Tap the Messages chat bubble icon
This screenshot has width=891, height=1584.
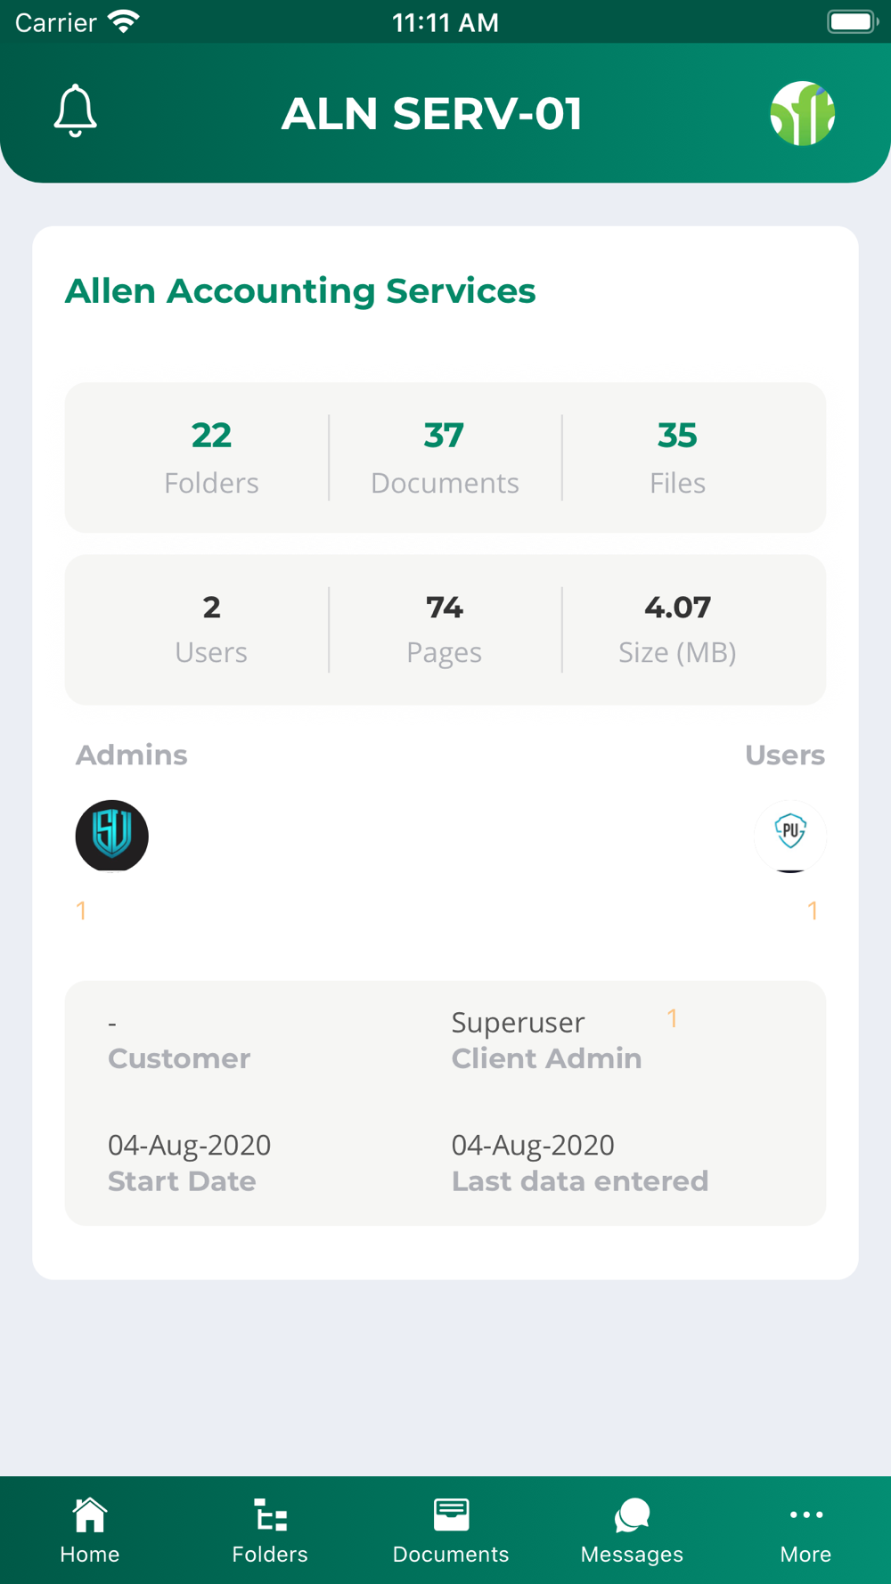coord(632,1515)
